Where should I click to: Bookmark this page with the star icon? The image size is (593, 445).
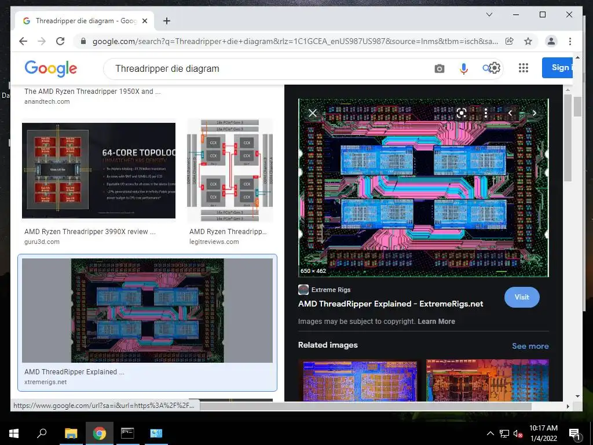[x=528, y=41]
